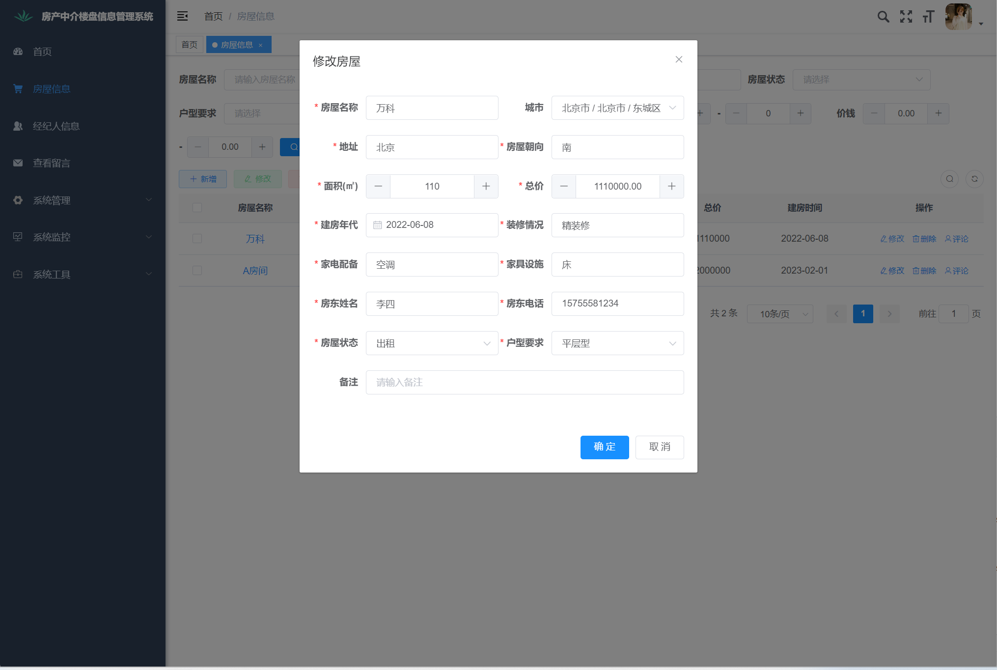The width and height of the screenshot is (997, 670).
Task: Toggle fullscreen mode icon in top bar
Action: click(906, 17)
